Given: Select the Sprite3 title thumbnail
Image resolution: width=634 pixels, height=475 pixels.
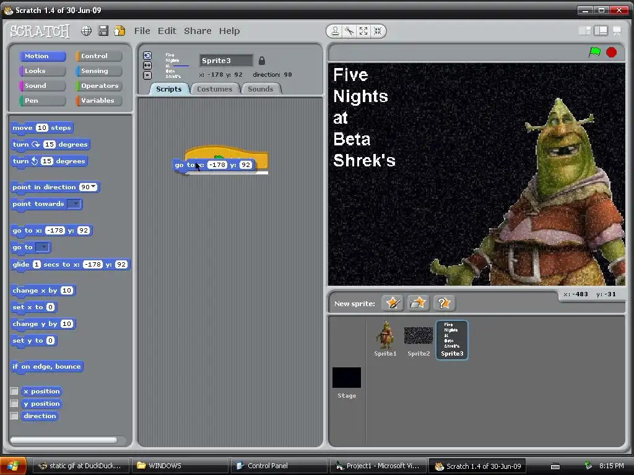Looking at the screenshot, I should pyautogui.click(x=452, y=340).
